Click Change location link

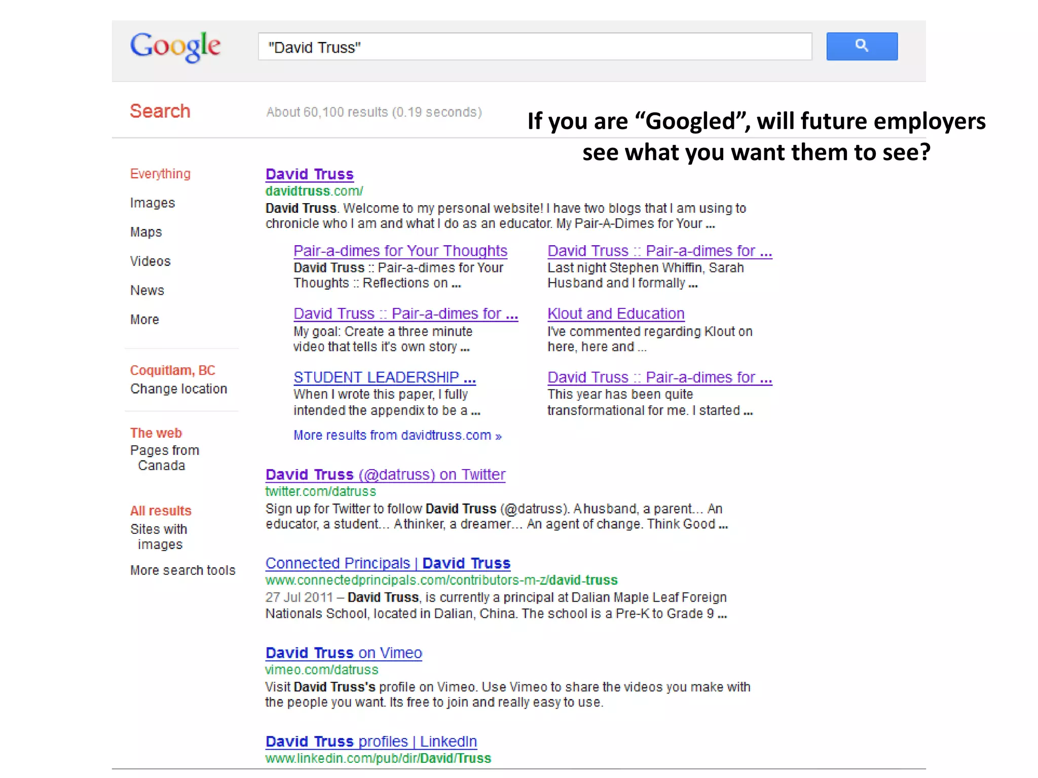pos(178,389)
